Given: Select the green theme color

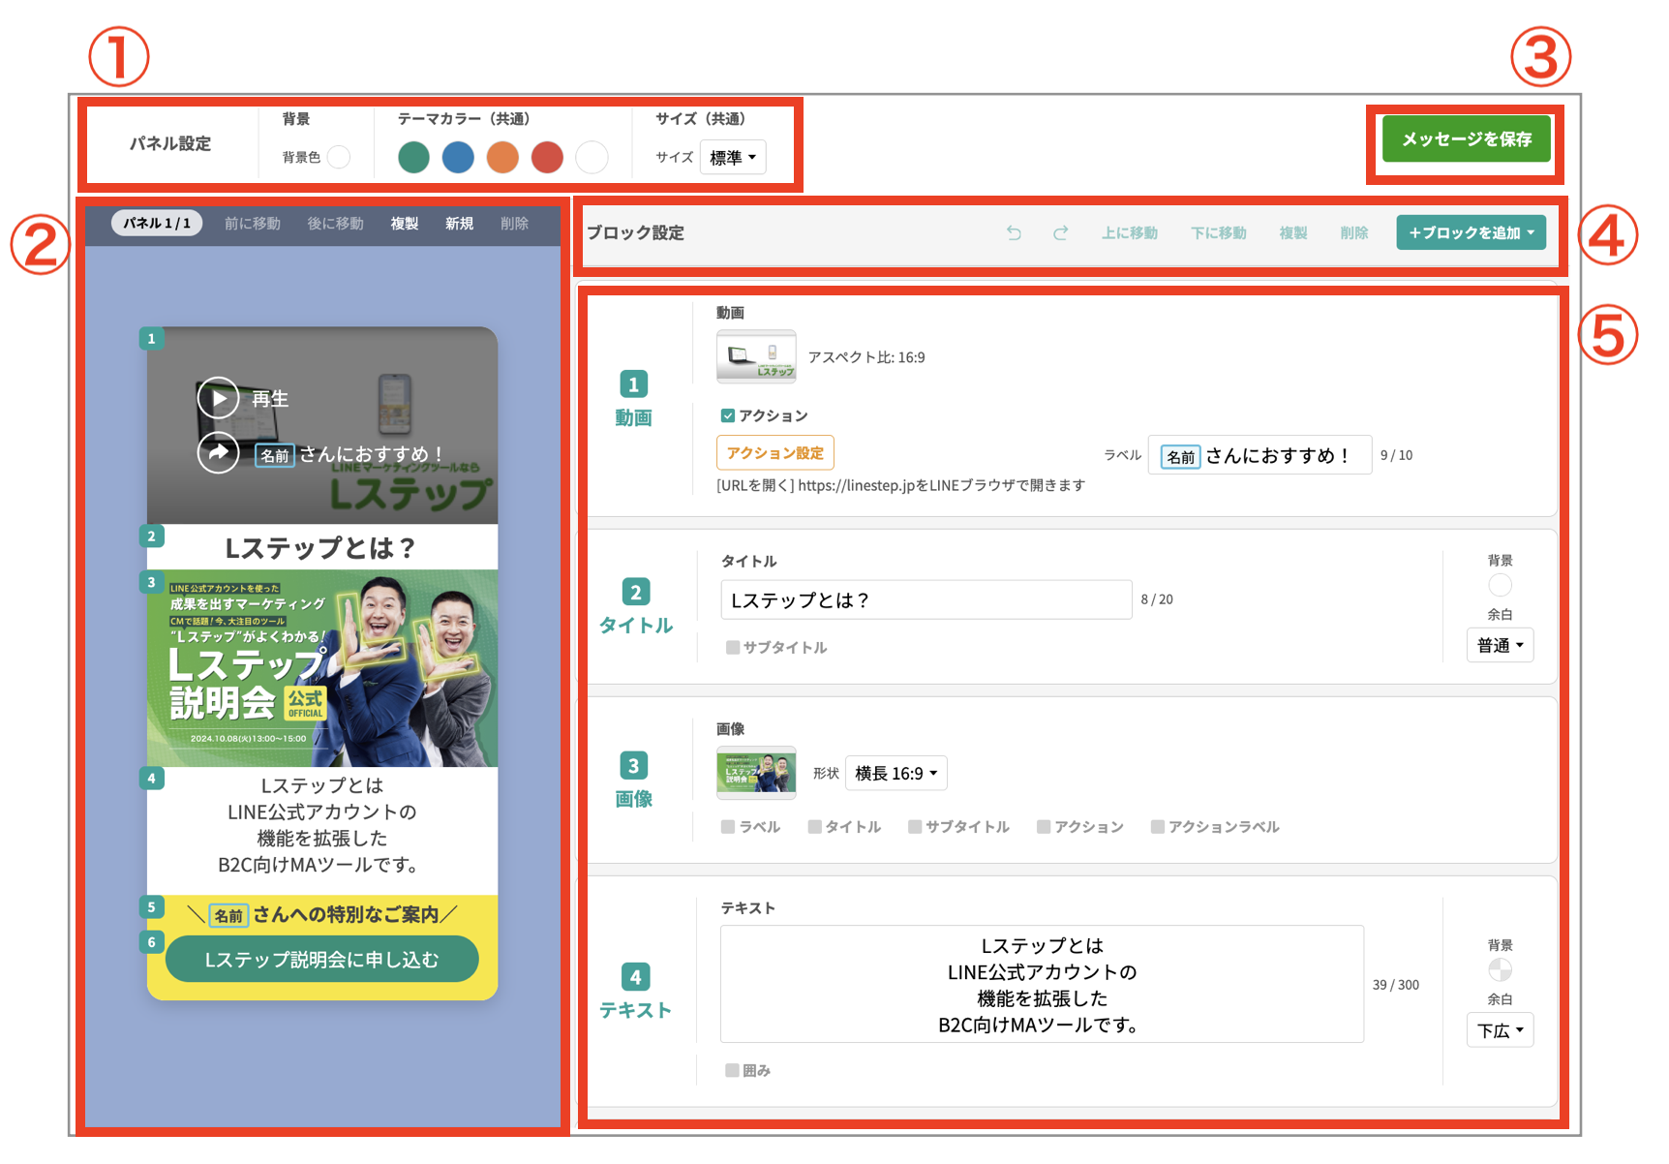Looking at the screenshot, I should 413,157.
